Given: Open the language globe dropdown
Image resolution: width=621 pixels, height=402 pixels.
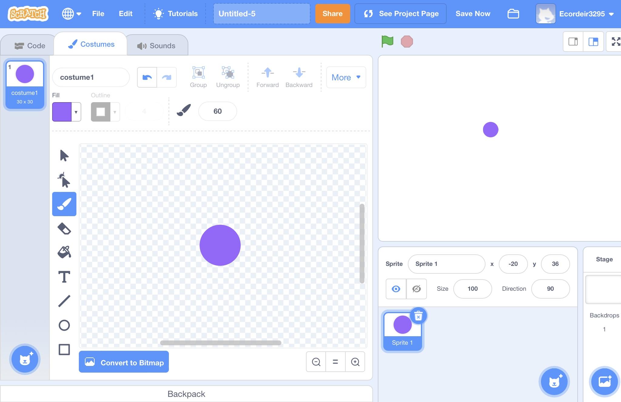Looking at the screenshot, I should pos(71,14).
